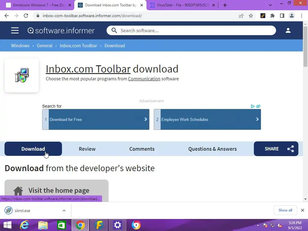This screenshot has width=308, height=231.
Task: Launch Internet Explorer from taskbar
Action: click(x=25, y=225)
